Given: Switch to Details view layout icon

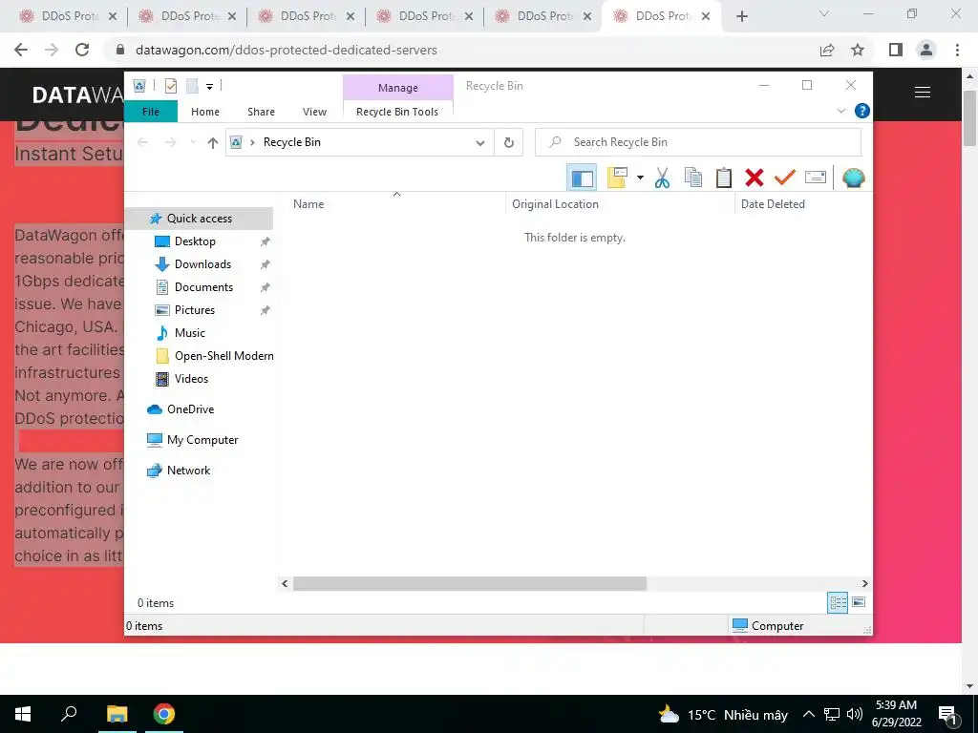Looking at the screenshot, I should [838, 602].
